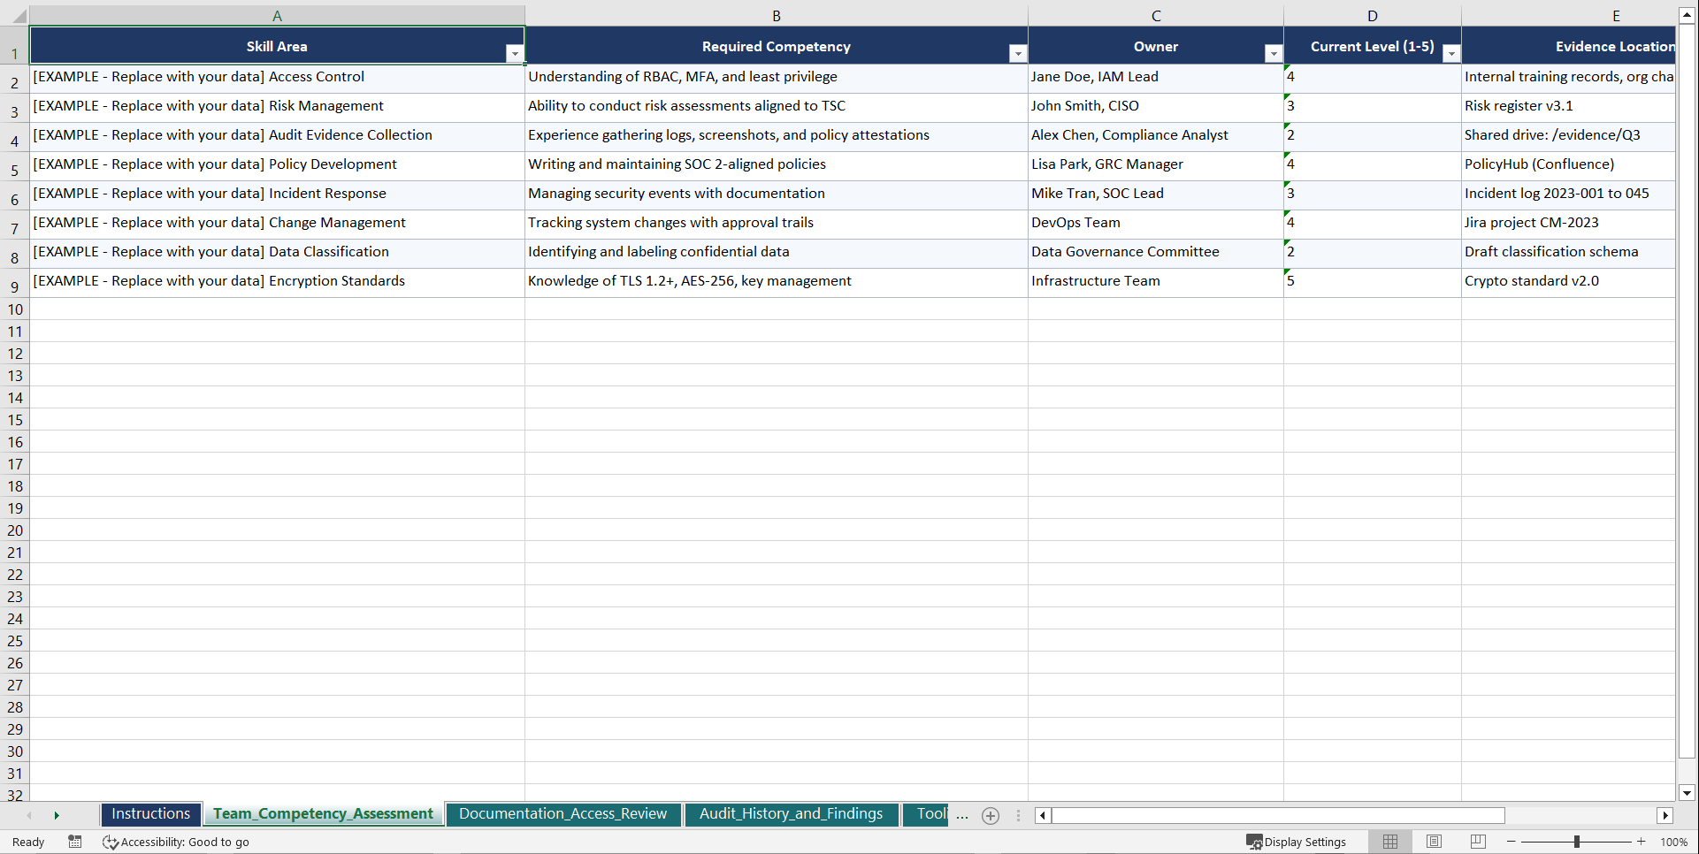Open the Current Level (1-5) filter dropdown
This screenshot has width=1699, height=854.
[x=1450, y=53]
